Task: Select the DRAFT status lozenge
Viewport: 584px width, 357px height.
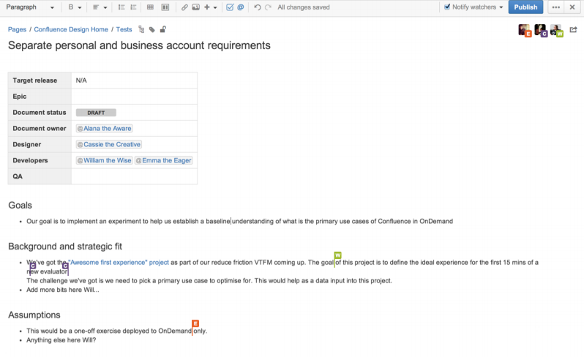Action: pos(96,113)
